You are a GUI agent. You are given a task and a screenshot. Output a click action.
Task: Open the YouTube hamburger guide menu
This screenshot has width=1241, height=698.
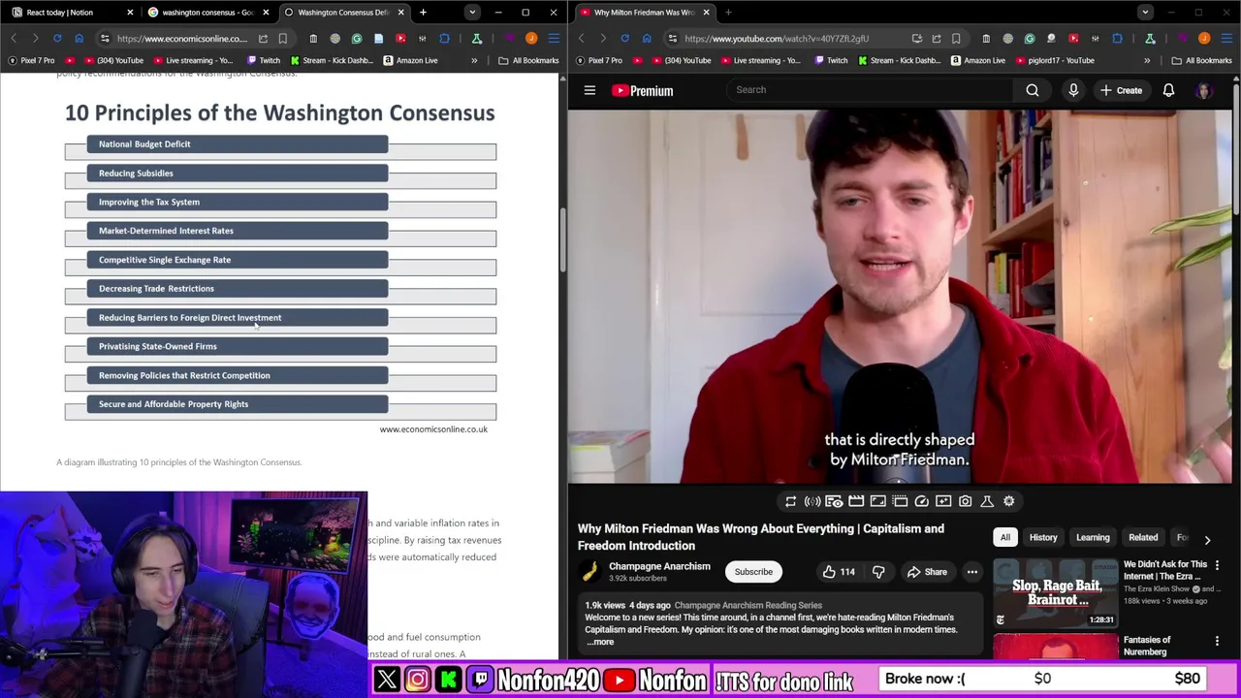(x=589, y=90)
